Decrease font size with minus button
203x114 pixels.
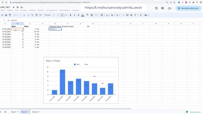58,15
